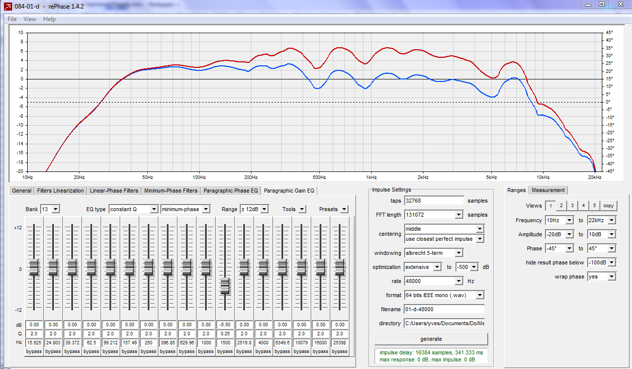Click the 1000 Hz band gain slider handle
Viewport: 632px width, 369px height.
206,267
